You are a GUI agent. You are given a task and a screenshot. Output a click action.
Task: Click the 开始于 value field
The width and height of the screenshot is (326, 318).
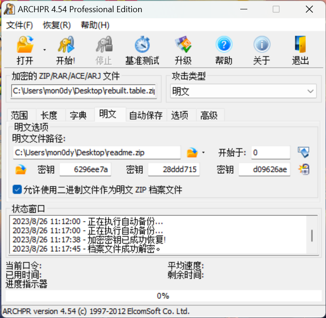coord(270,153)
